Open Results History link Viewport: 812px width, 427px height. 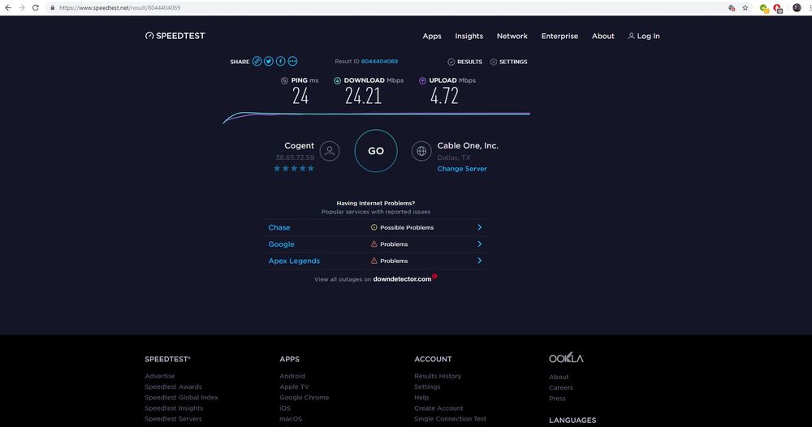click(x=438, y=376)
